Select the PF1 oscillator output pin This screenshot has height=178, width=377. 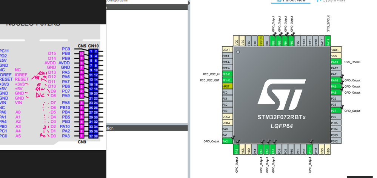point(227,80)
